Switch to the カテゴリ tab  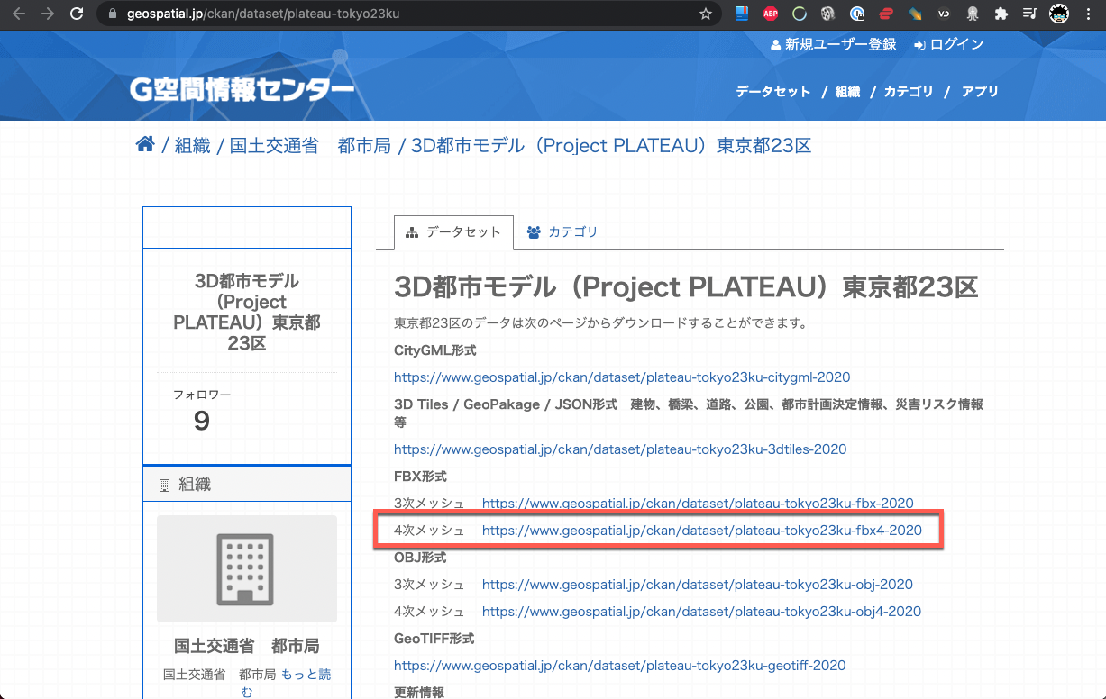pyautogui.click(x=562, y=231)
